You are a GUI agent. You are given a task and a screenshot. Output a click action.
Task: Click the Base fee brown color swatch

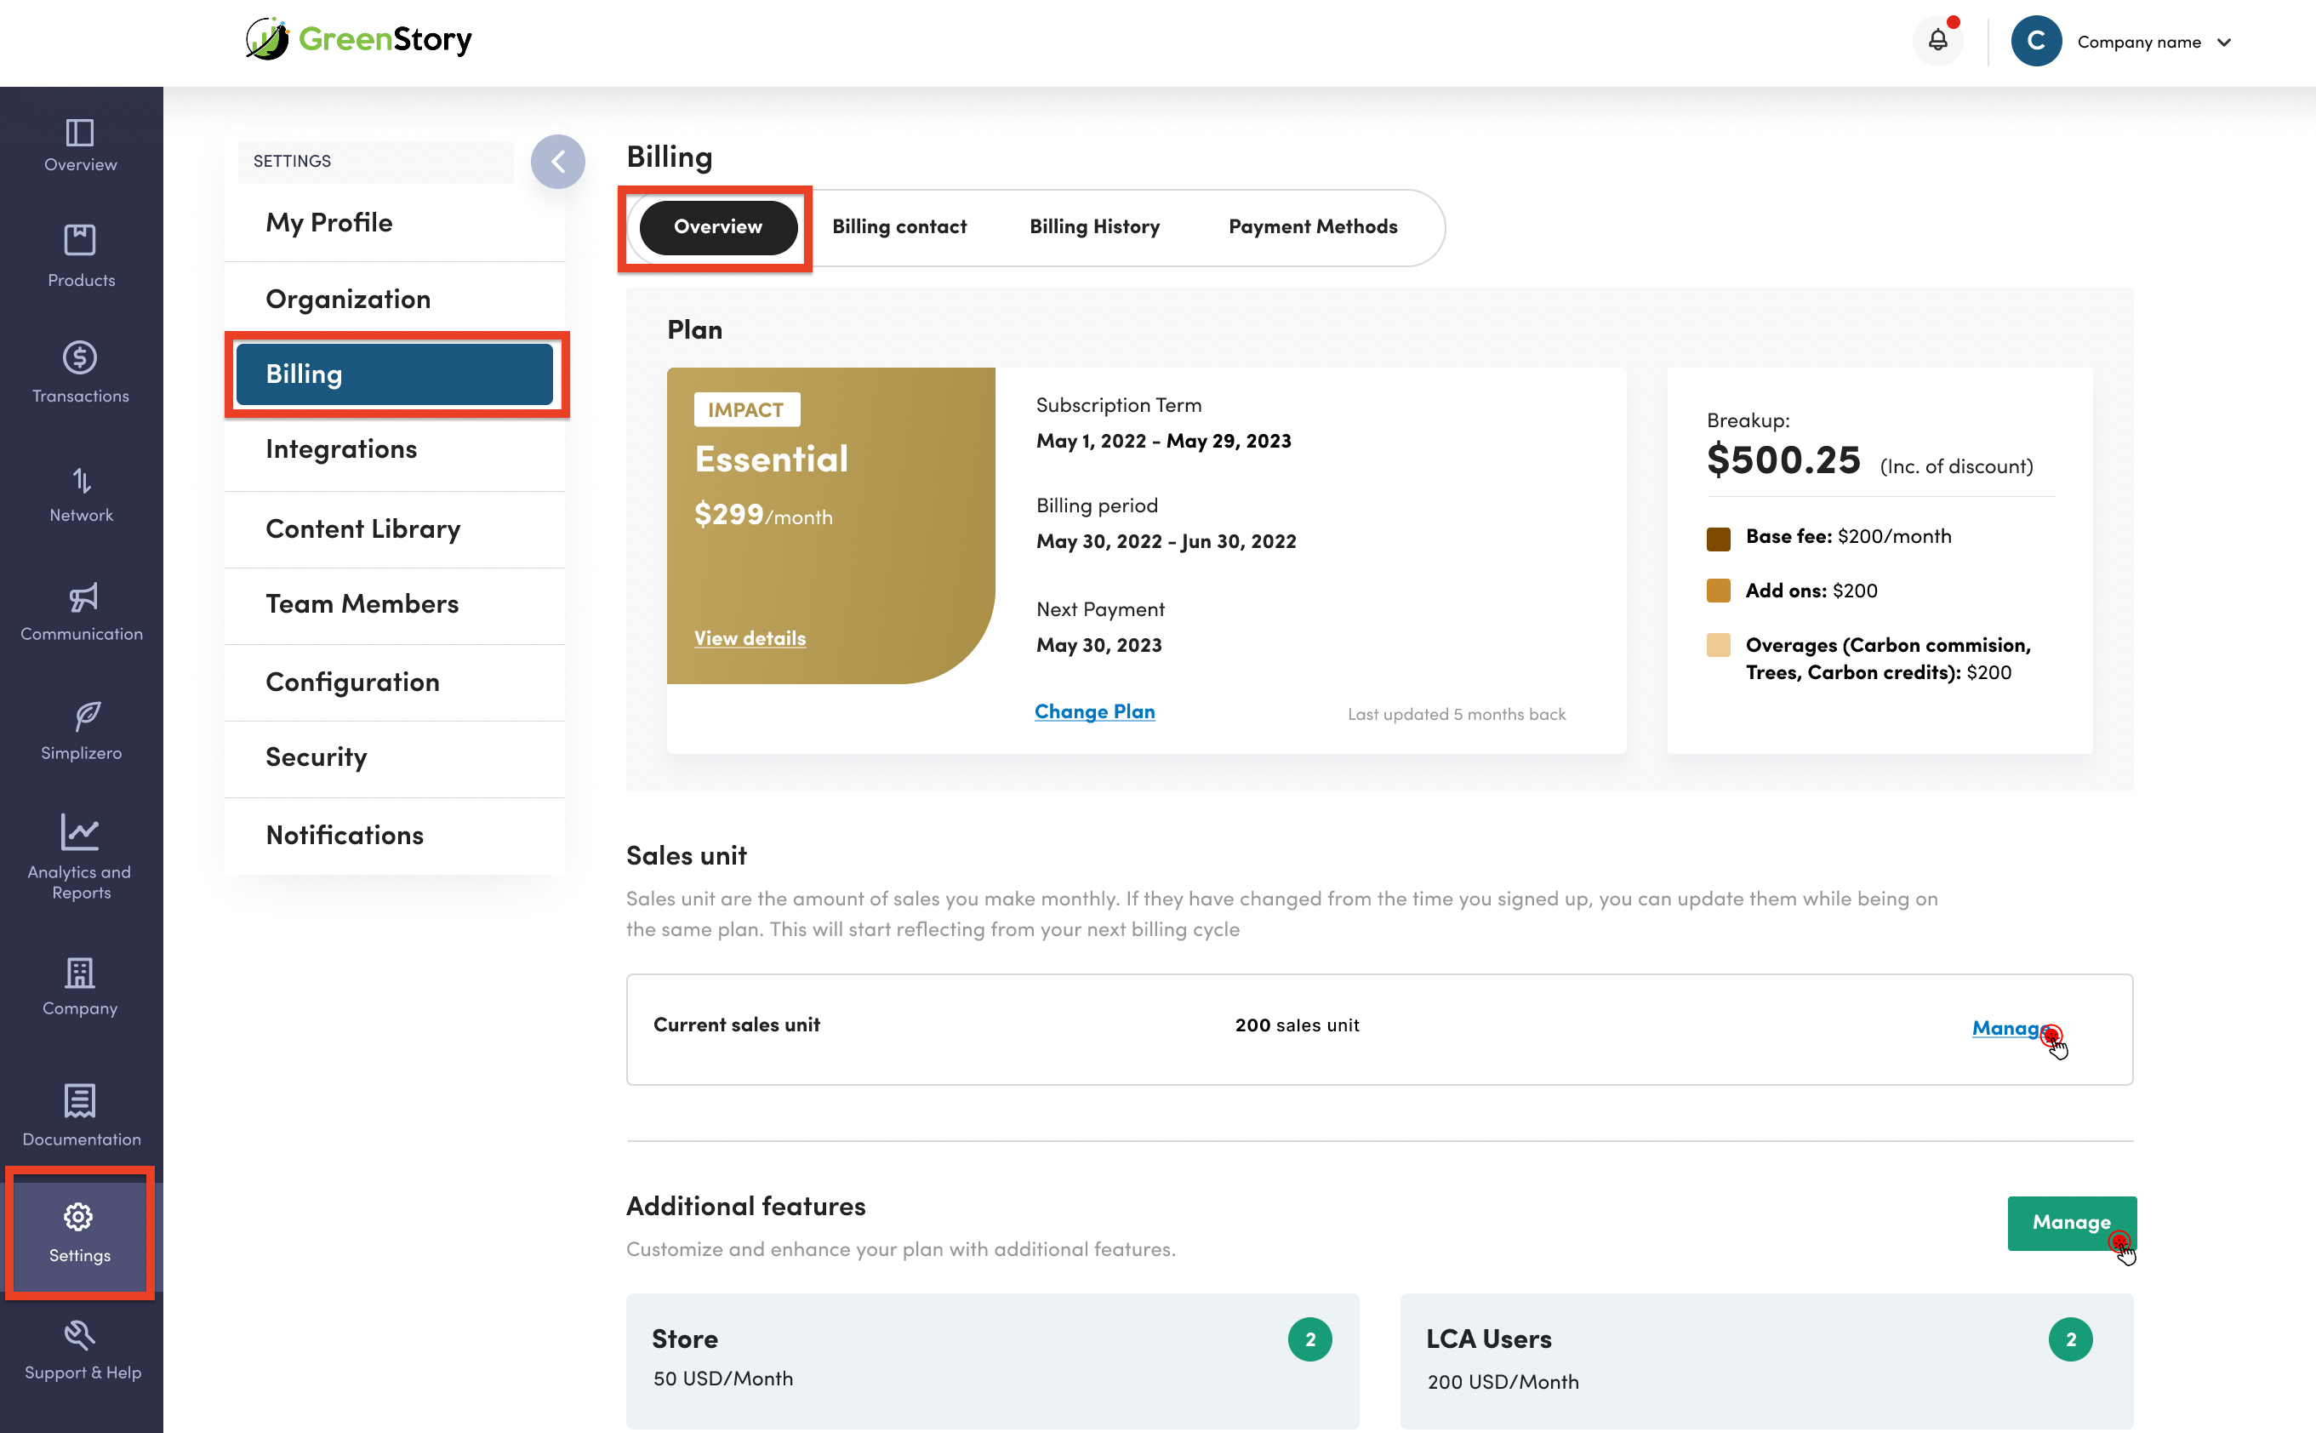1717,539
